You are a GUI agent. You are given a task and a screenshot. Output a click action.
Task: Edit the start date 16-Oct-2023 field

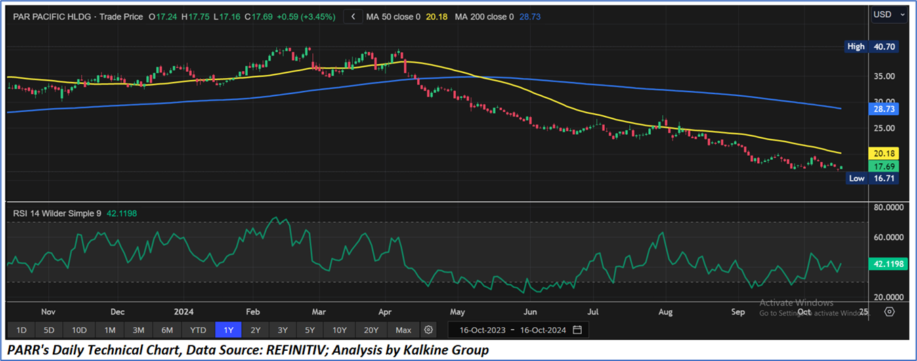[481, 330]
